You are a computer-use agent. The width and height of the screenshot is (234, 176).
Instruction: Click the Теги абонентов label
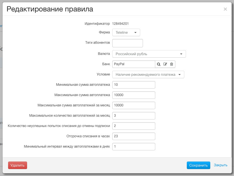pos(98,43)
